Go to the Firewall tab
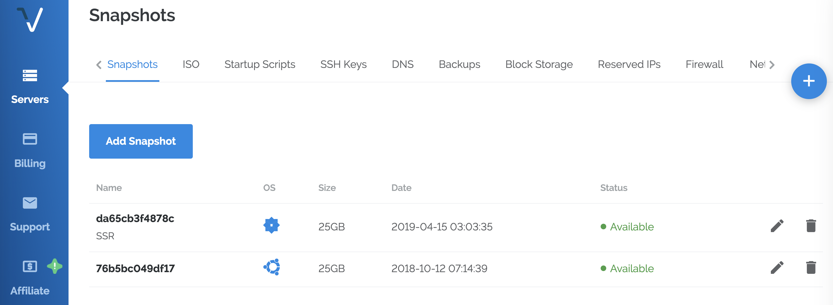 pos(704,65)
